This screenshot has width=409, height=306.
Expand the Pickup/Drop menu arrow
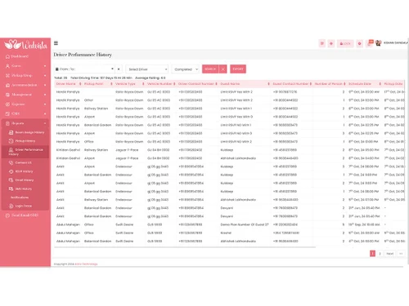[x=45, y=76]
